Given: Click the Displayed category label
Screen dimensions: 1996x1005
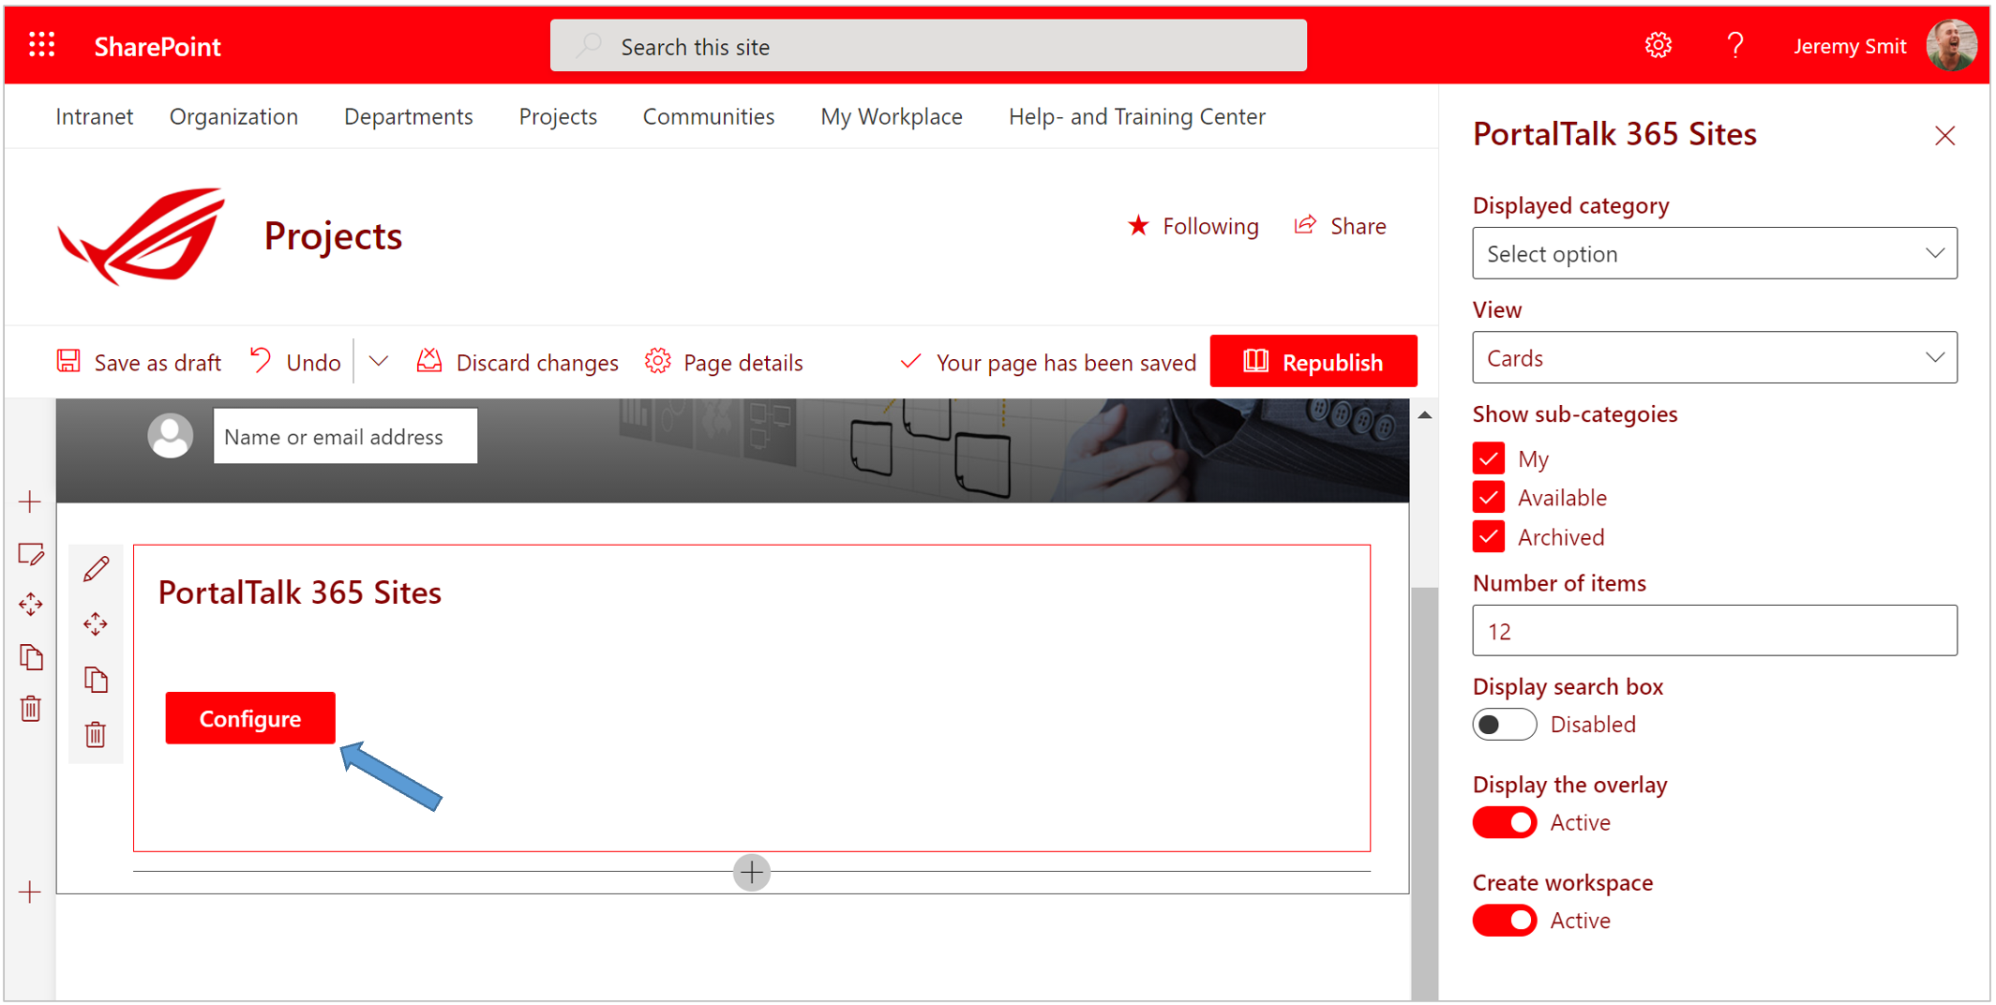Looking at the screenshot, I should point(1570,205).
